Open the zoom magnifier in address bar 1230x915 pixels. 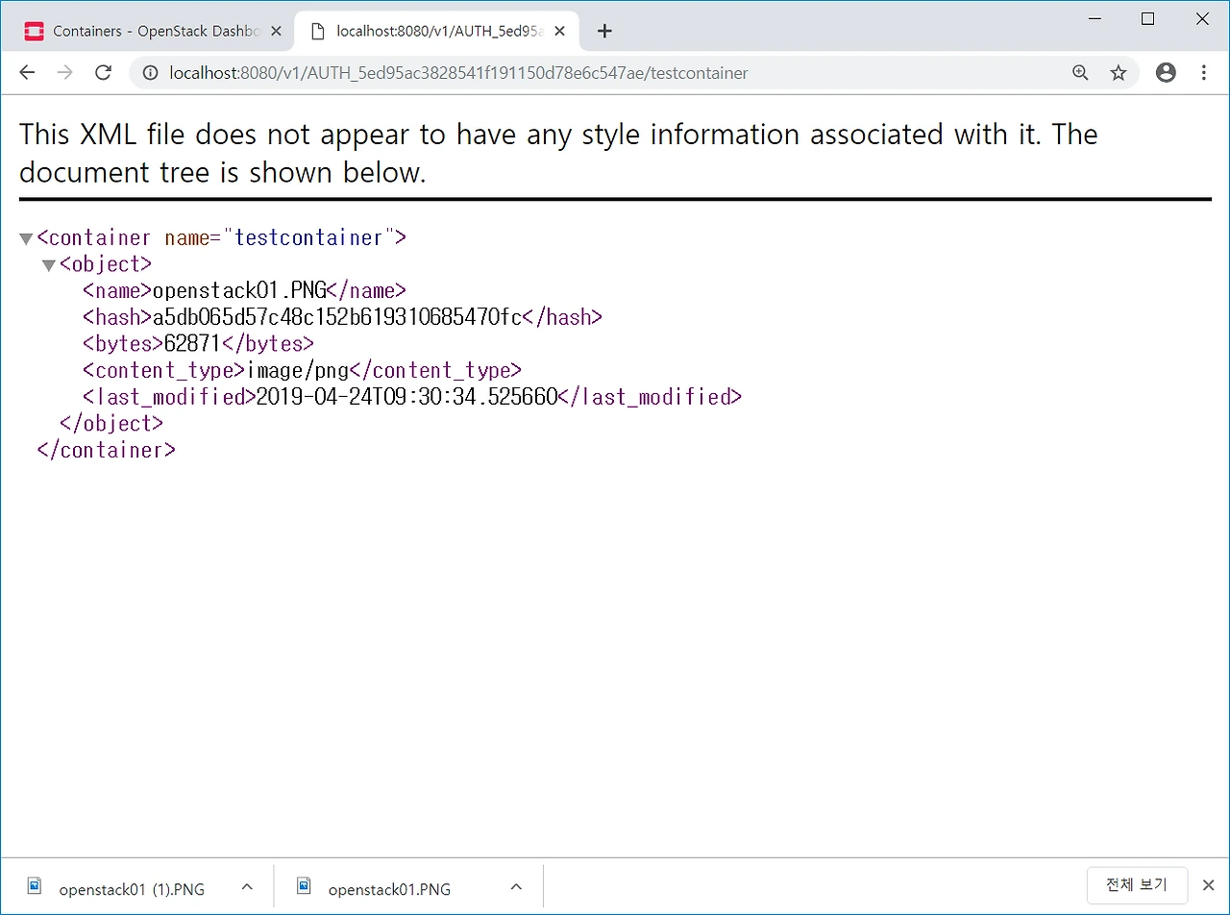click(1080, 73)
